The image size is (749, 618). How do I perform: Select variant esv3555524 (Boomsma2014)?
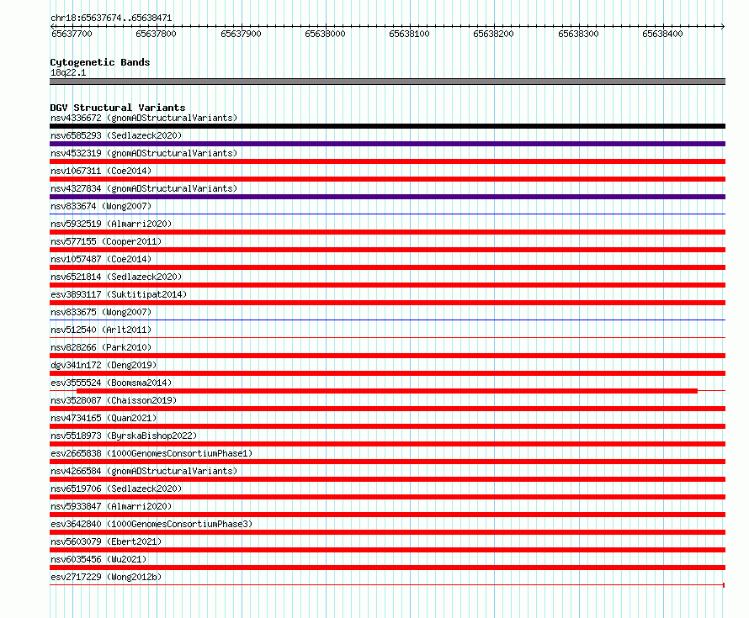(111, 383)
